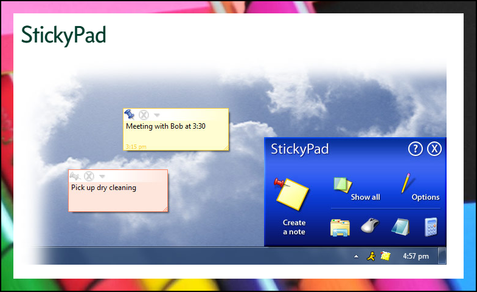Click the large StickyPad heading
The image size is (477, 292).
(63, 35)
